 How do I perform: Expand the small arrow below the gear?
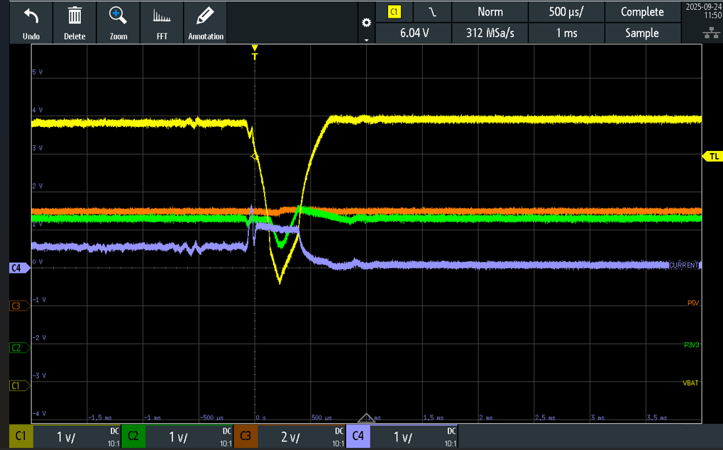point(367,40)
